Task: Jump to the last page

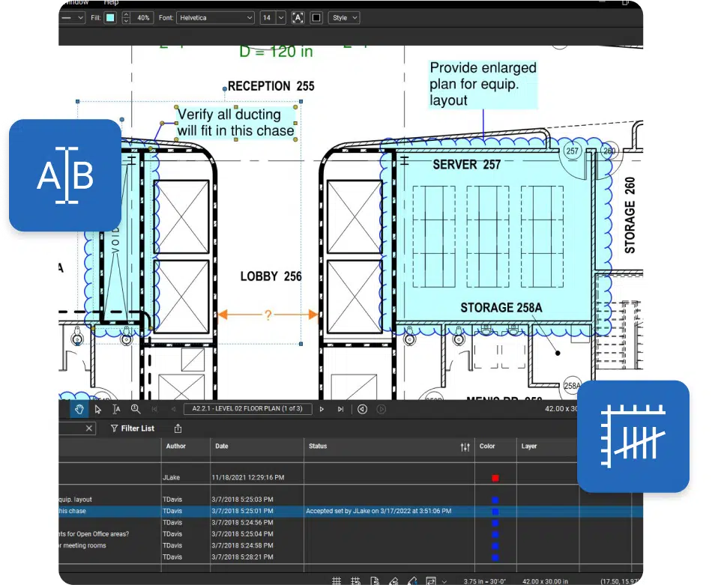Action: pyautogui.click(x=340, y=409)
